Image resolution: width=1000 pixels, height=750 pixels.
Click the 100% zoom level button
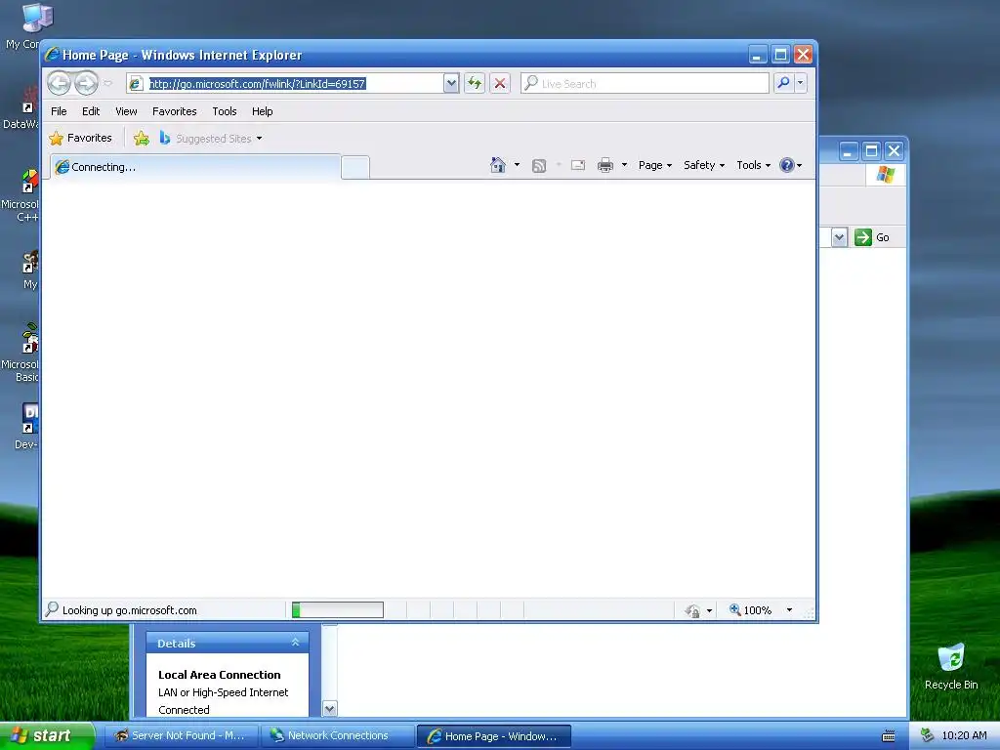(751, 610)
